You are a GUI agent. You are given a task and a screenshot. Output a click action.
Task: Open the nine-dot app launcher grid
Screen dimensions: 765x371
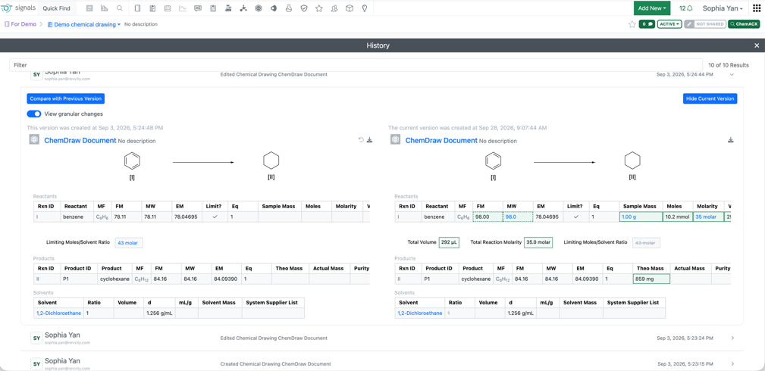[x=757, y=8]
